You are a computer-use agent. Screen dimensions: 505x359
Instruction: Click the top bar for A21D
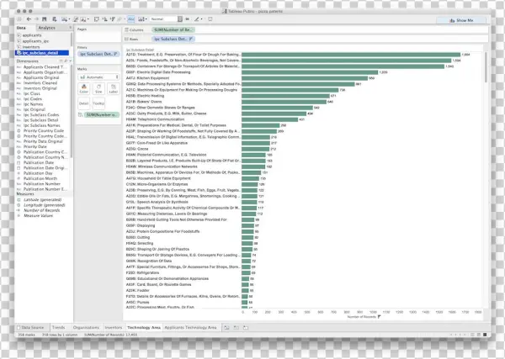[353, 55]
